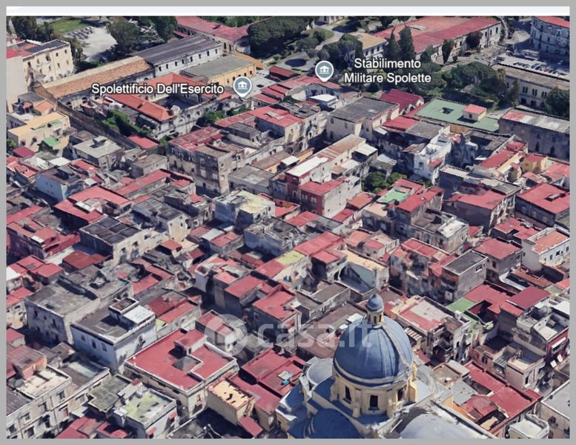The height and width of the screenshot is (445, 576).
Task: Click the white building in top-right corner
Action: (550, 35)
